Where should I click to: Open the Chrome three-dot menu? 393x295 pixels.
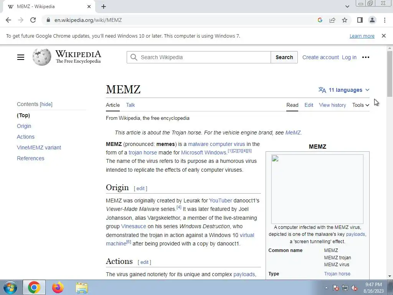(x=385, y=20)
